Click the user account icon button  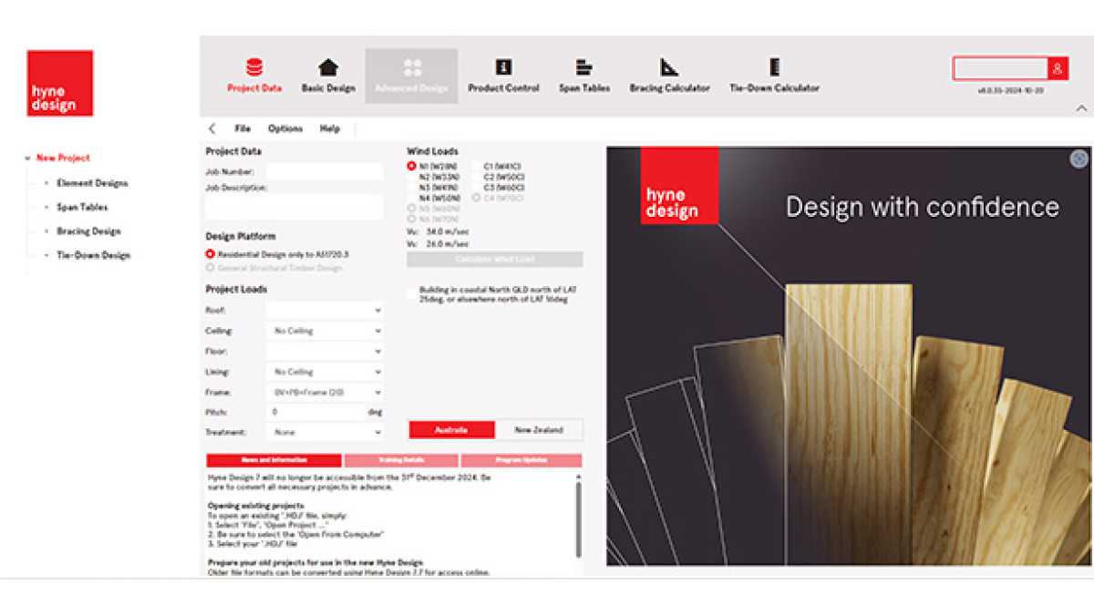1058,68
